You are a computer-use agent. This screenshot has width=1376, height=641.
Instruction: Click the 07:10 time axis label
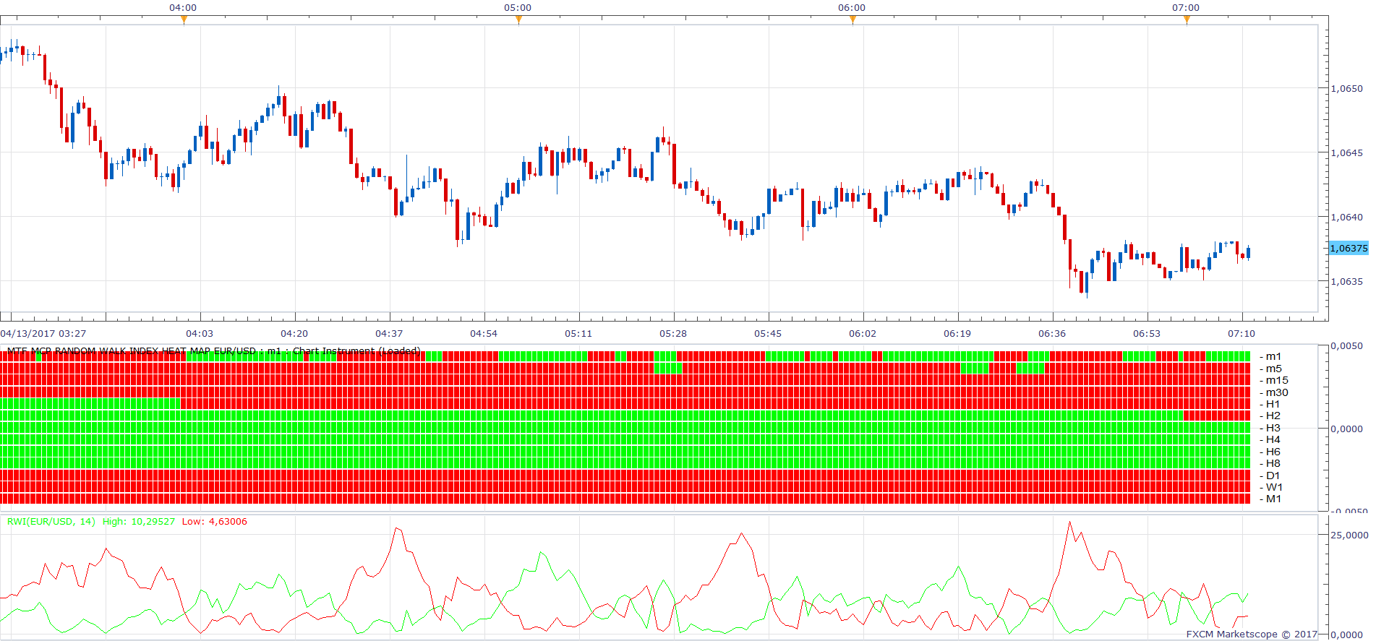coord(1242,333)
